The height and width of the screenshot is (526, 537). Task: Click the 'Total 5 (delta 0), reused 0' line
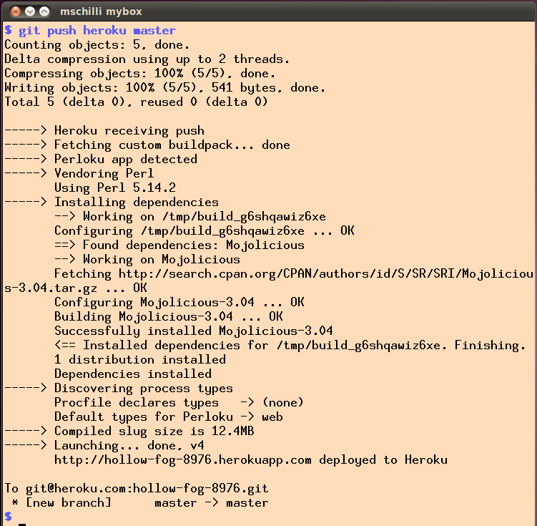136,102
